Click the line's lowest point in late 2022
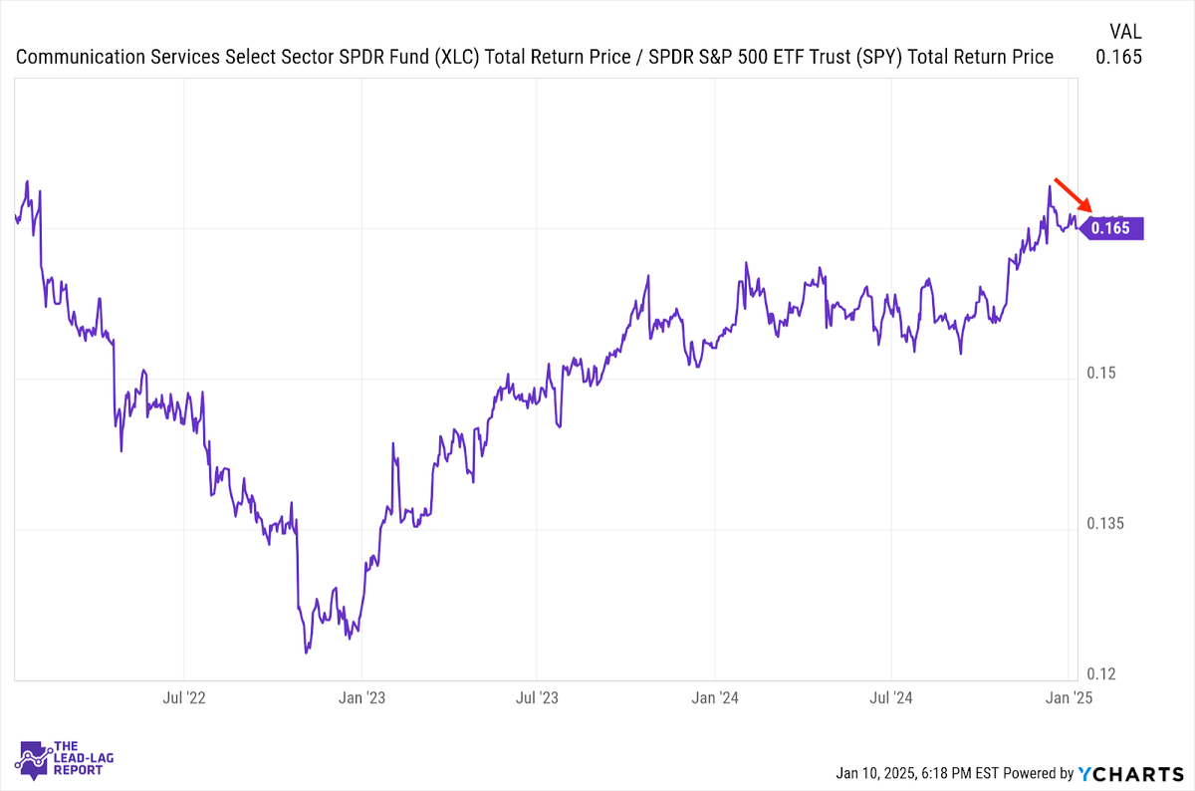The height and width of the screenshot is (791, 1195). pyautogui.click(x=307, y=653)
